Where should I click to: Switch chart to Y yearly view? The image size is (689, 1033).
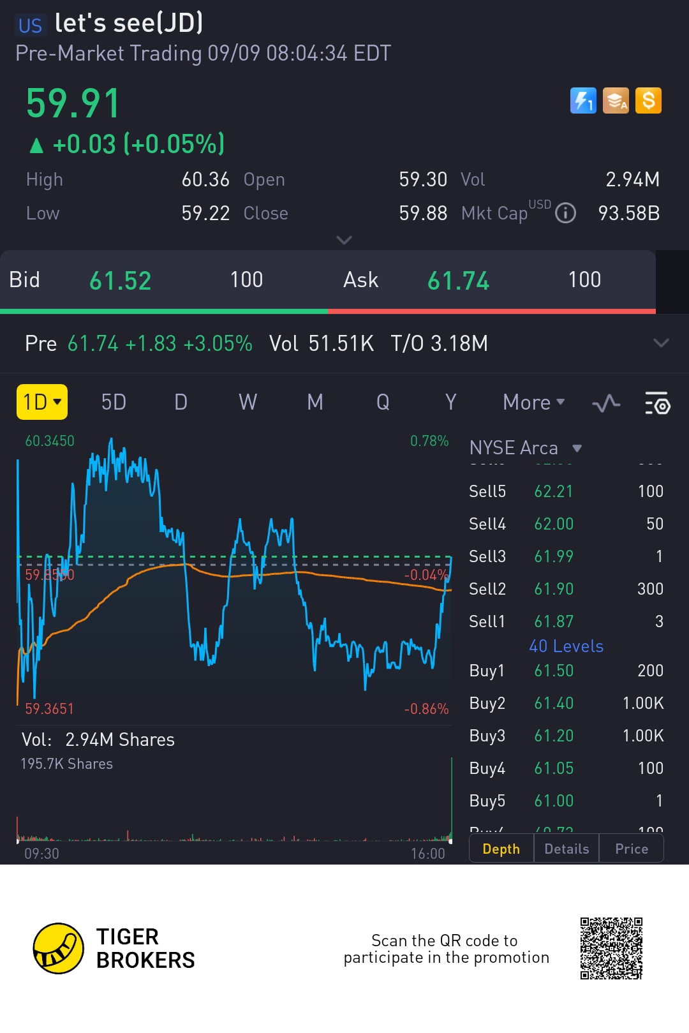[x=450, y=403]
